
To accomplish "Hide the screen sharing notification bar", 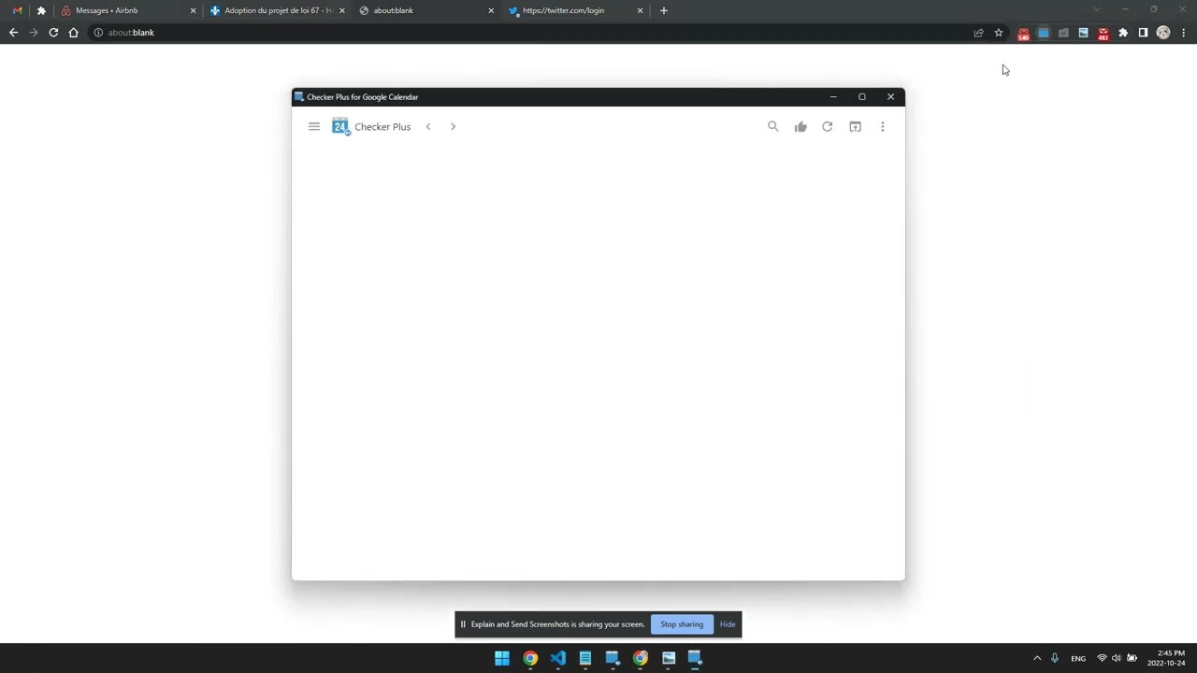I will (x=728, y=624).
